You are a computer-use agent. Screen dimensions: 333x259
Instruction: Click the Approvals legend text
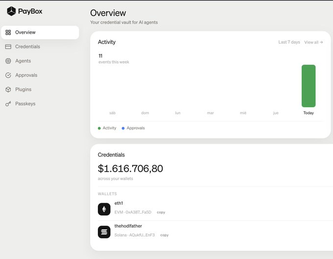136,128
